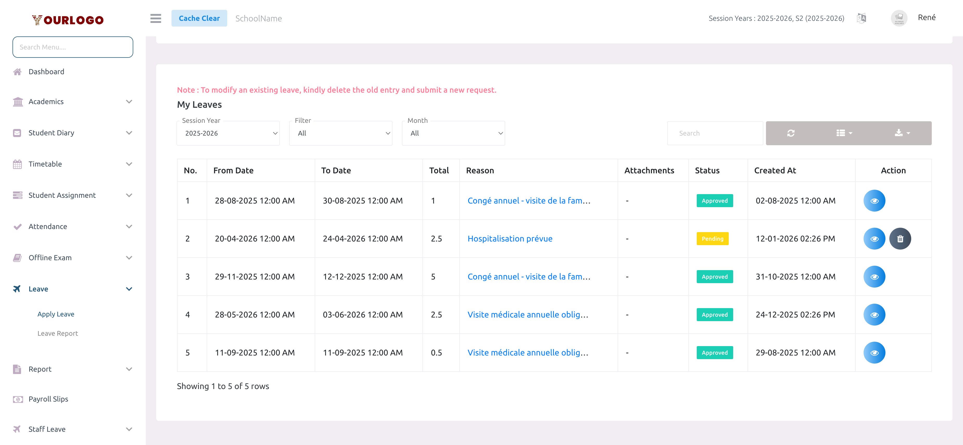Open the Hospitalisation prévue reason link
The height and width of the screenshot is (445, 963).
coord(510,239)
